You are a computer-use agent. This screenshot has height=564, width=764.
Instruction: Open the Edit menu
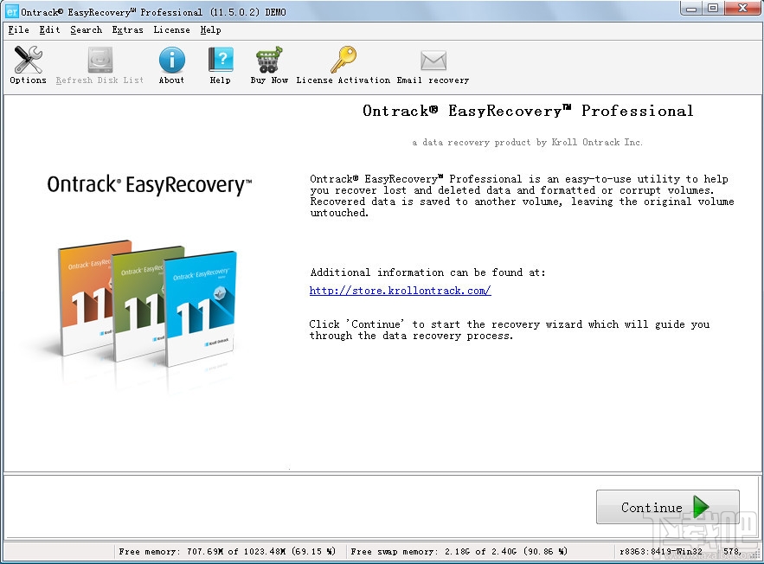(49, 29)
